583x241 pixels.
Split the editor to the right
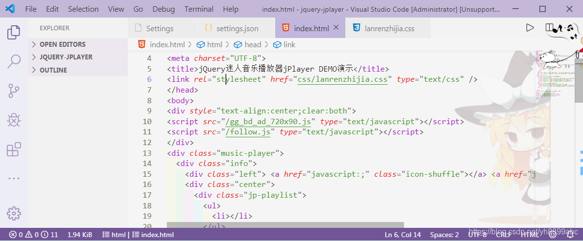pyautogui.click(x=549, y=28)
